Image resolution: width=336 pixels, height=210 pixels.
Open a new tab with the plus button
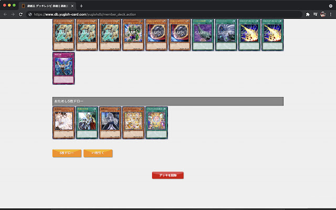click(x=81, y=6)
